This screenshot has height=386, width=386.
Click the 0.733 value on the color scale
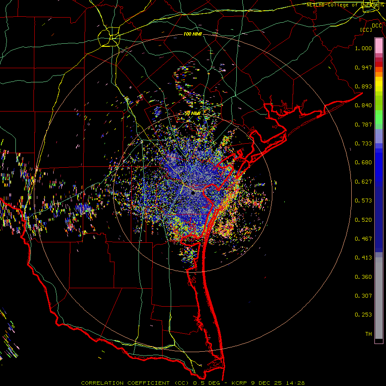point(363,144)
